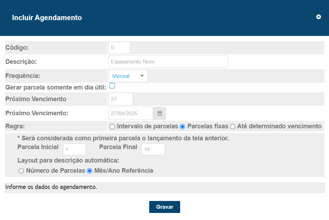The width and height of the screenshot is (329, 220).
Task: Select the 'Intervalo de parcelas' rule option
Action: (112, 127)
